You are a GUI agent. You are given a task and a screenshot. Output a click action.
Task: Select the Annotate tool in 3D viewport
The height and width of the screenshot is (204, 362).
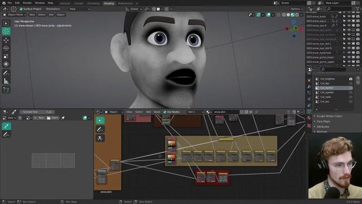coord(6,73)
